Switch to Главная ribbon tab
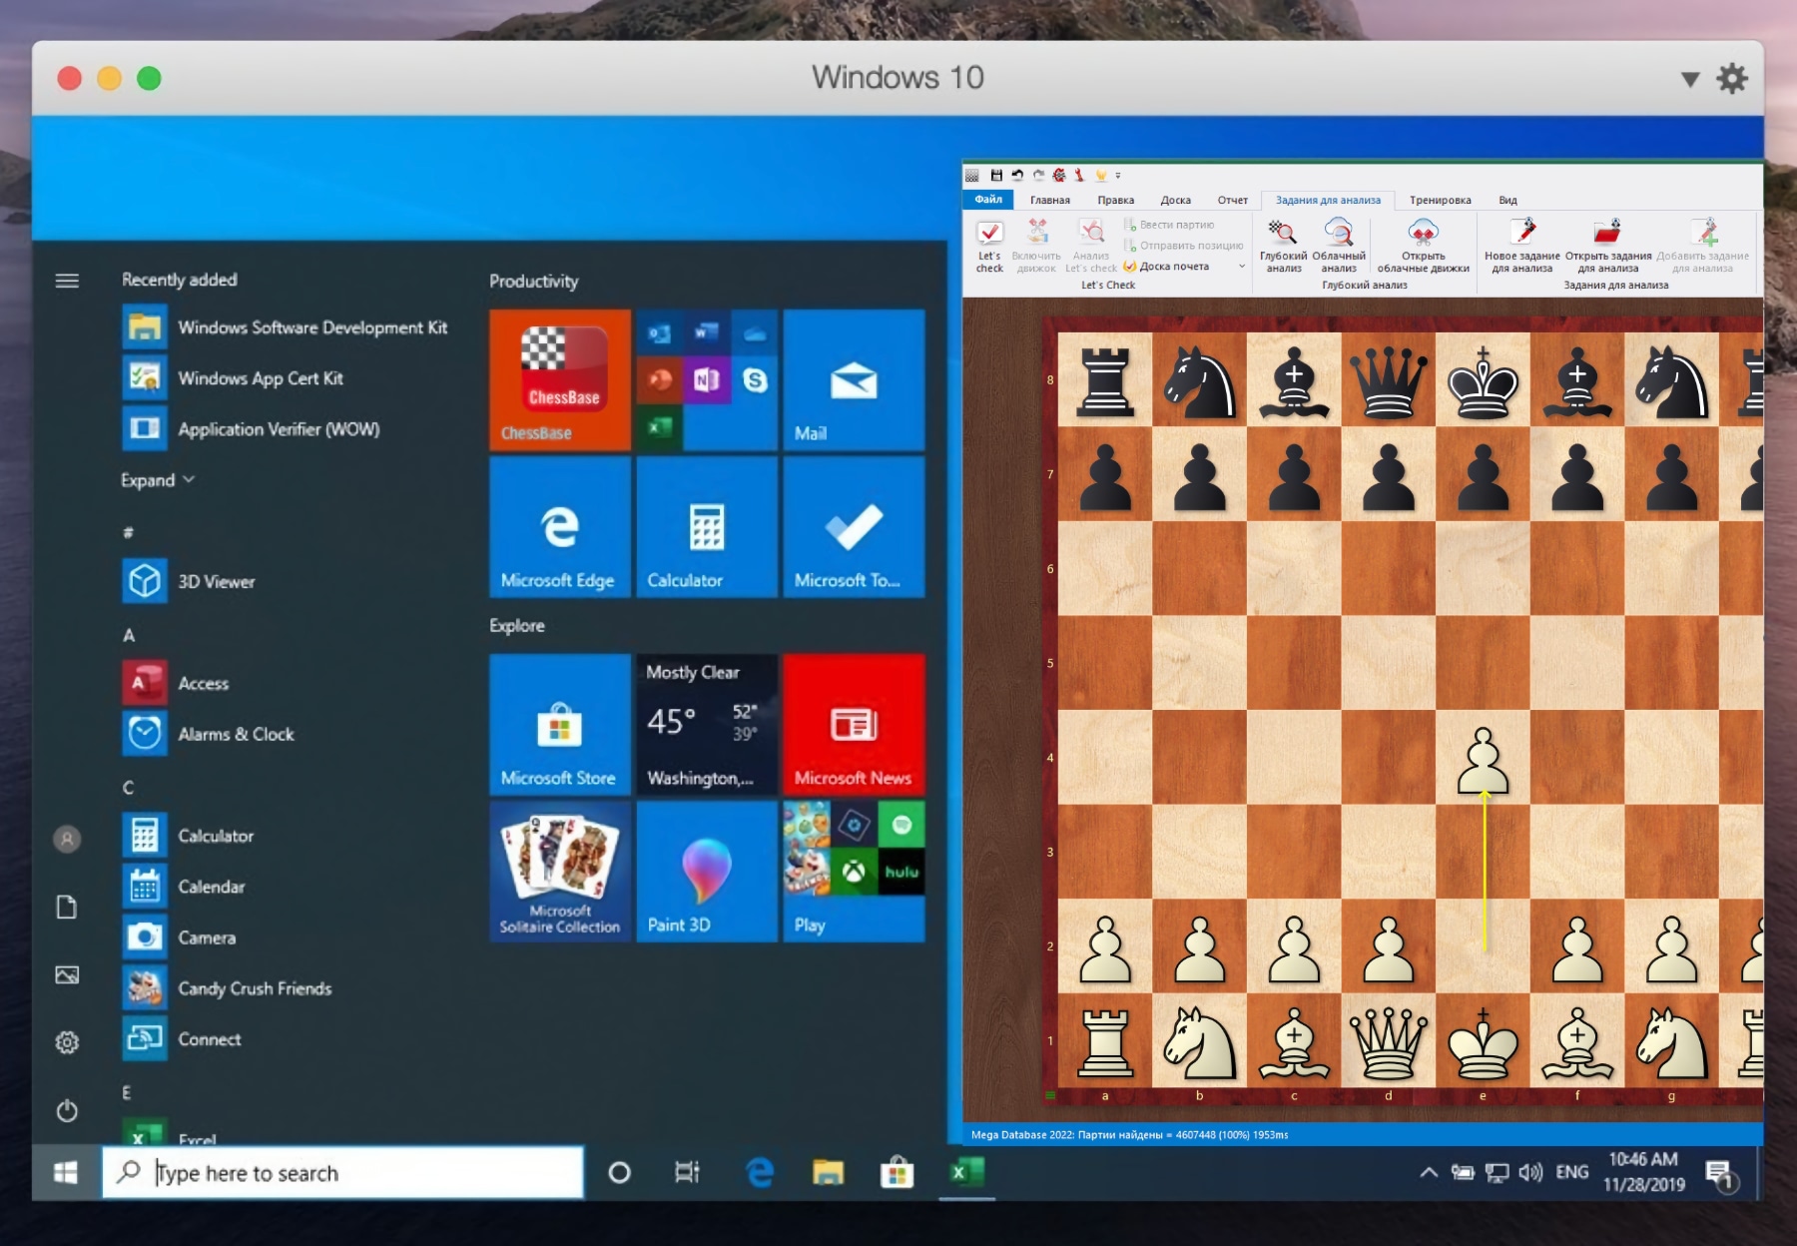The image size is (1797, 1246). [1050, 200]
